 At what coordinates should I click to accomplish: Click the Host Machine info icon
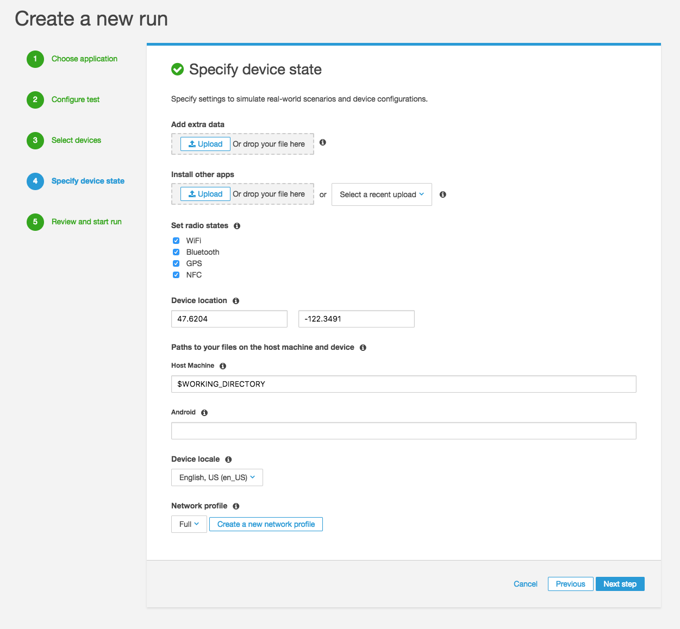point(223,366)
